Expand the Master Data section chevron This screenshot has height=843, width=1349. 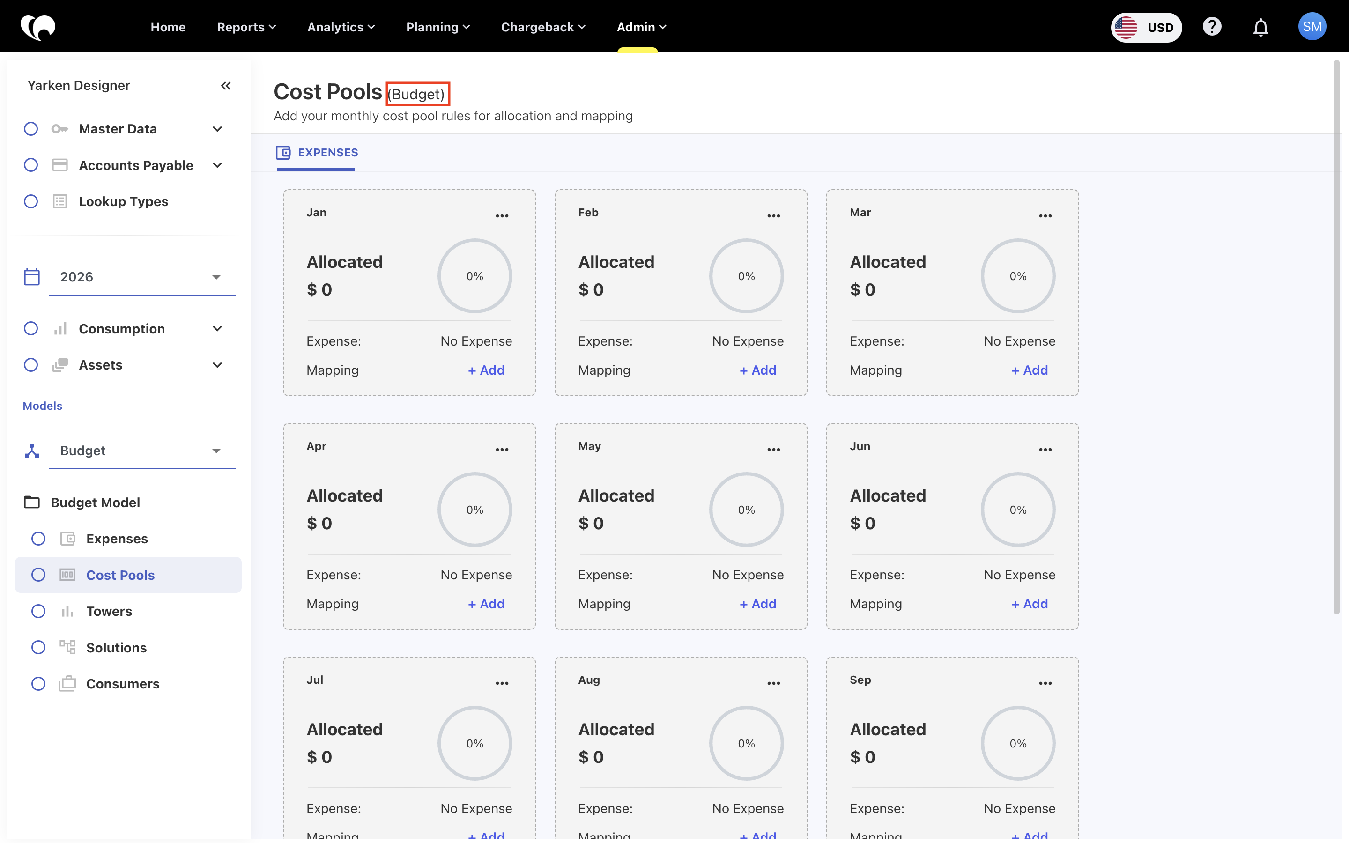(x=217, y=129)
